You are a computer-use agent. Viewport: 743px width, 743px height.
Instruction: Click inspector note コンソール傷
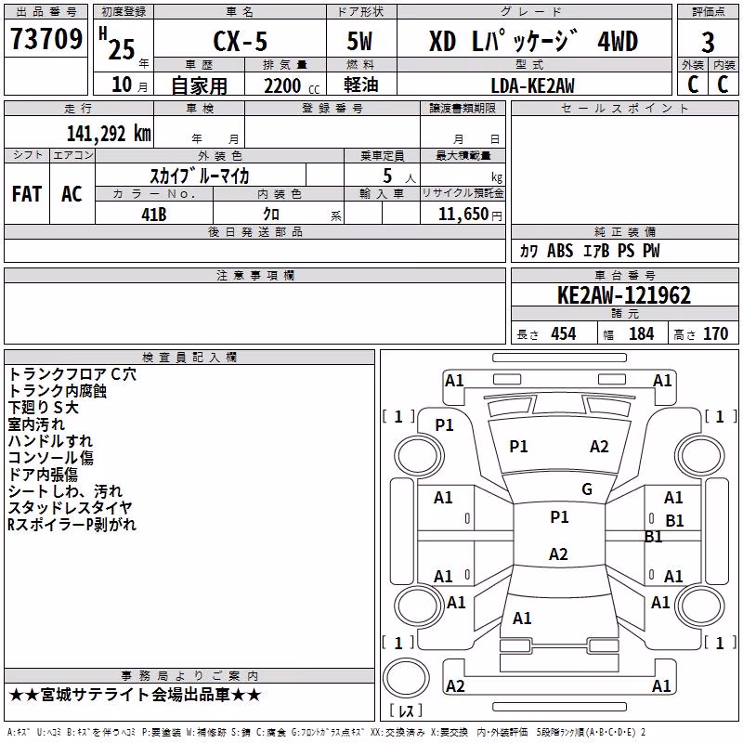(x=51, y=458)
